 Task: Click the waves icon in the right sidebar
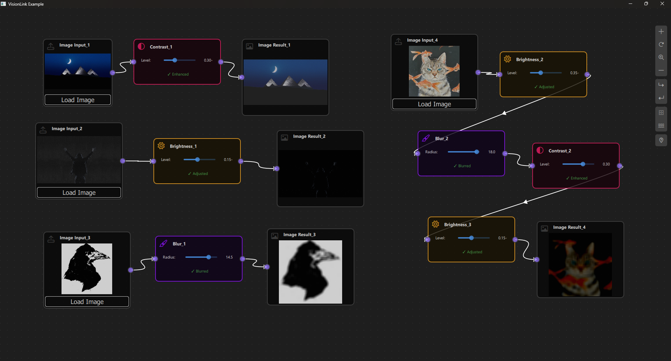pyautogui.click(x=662, y=126)
